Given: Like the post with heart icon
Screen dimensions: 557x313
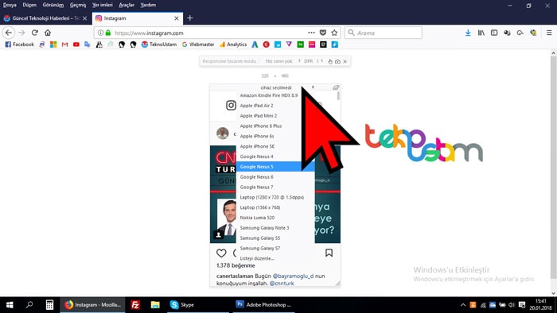Looking at the screenshot, I should [x=221, y=253].
